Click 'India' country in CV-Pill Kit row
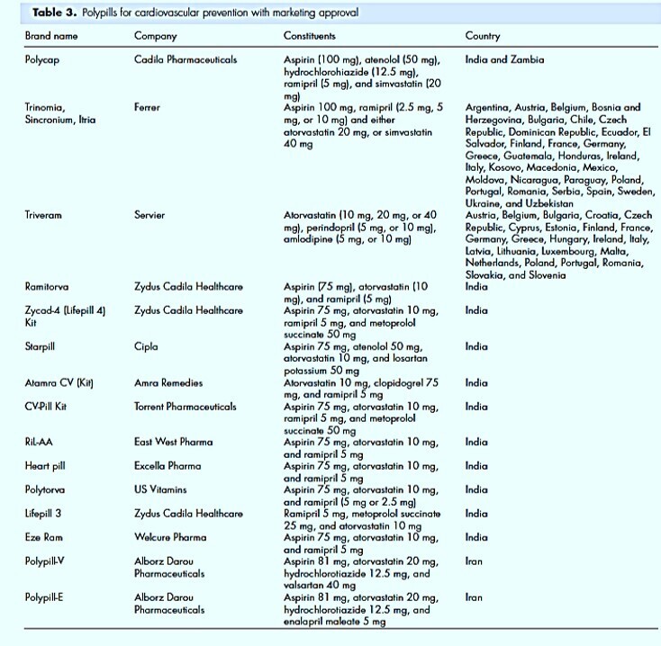 [x=476, y=407]
